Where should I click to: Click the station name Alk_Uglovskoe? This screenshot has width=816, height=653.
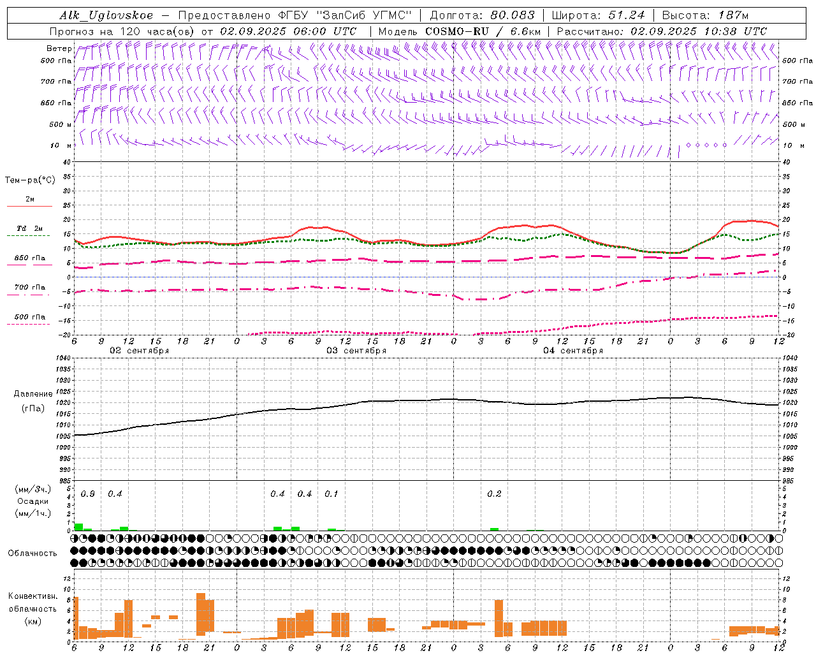[106, 15]
